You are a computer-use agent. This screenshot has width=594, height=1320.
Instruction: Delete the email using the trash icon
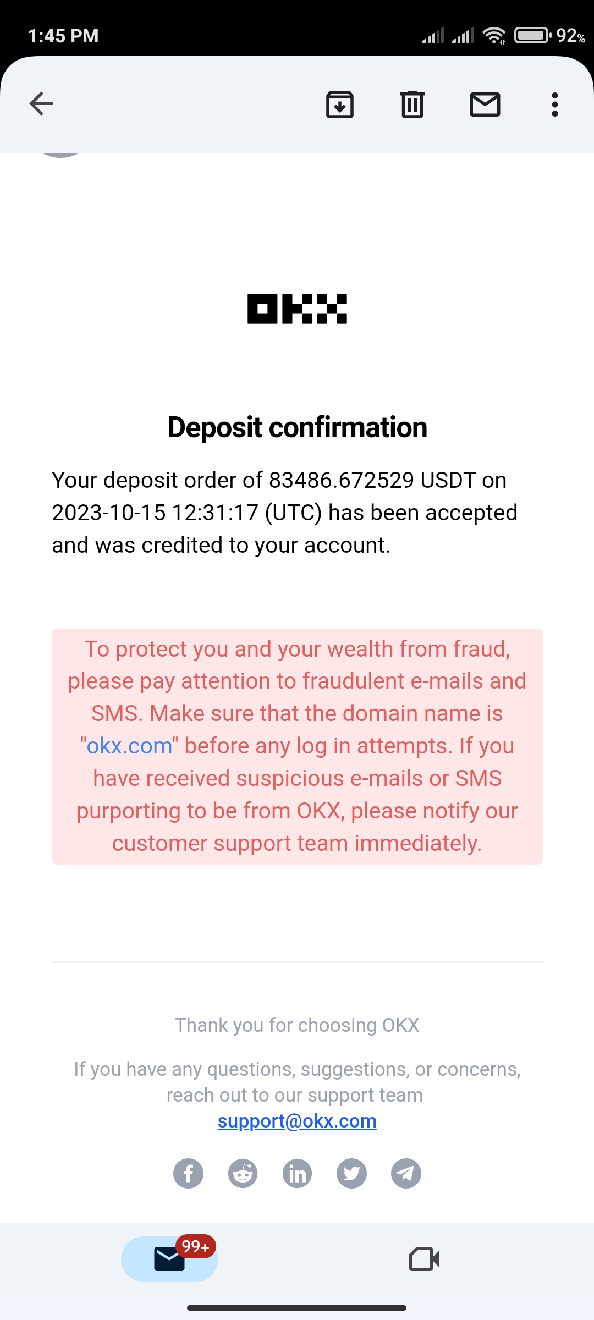point(413,104)
